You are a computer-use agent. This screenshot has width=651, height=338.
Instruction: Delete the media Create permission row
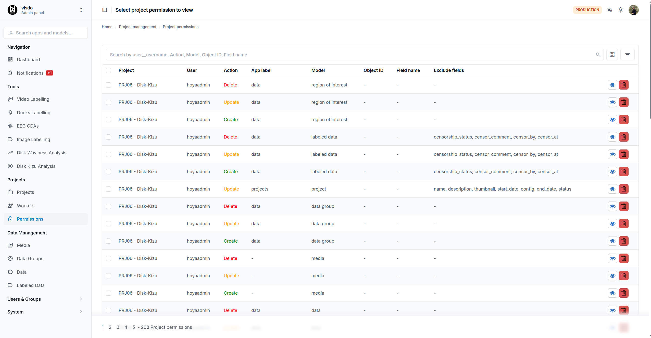click(624, 293)
